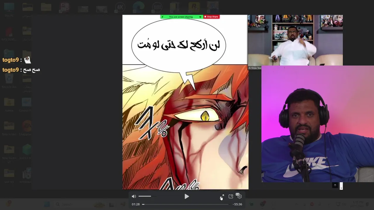Mute the video with the speaker icon

[134, 196]
